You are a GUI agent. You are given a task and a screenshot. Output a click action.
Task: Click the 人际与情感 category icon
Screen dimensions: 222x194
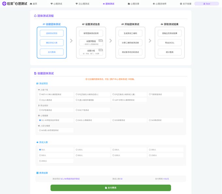39,126
